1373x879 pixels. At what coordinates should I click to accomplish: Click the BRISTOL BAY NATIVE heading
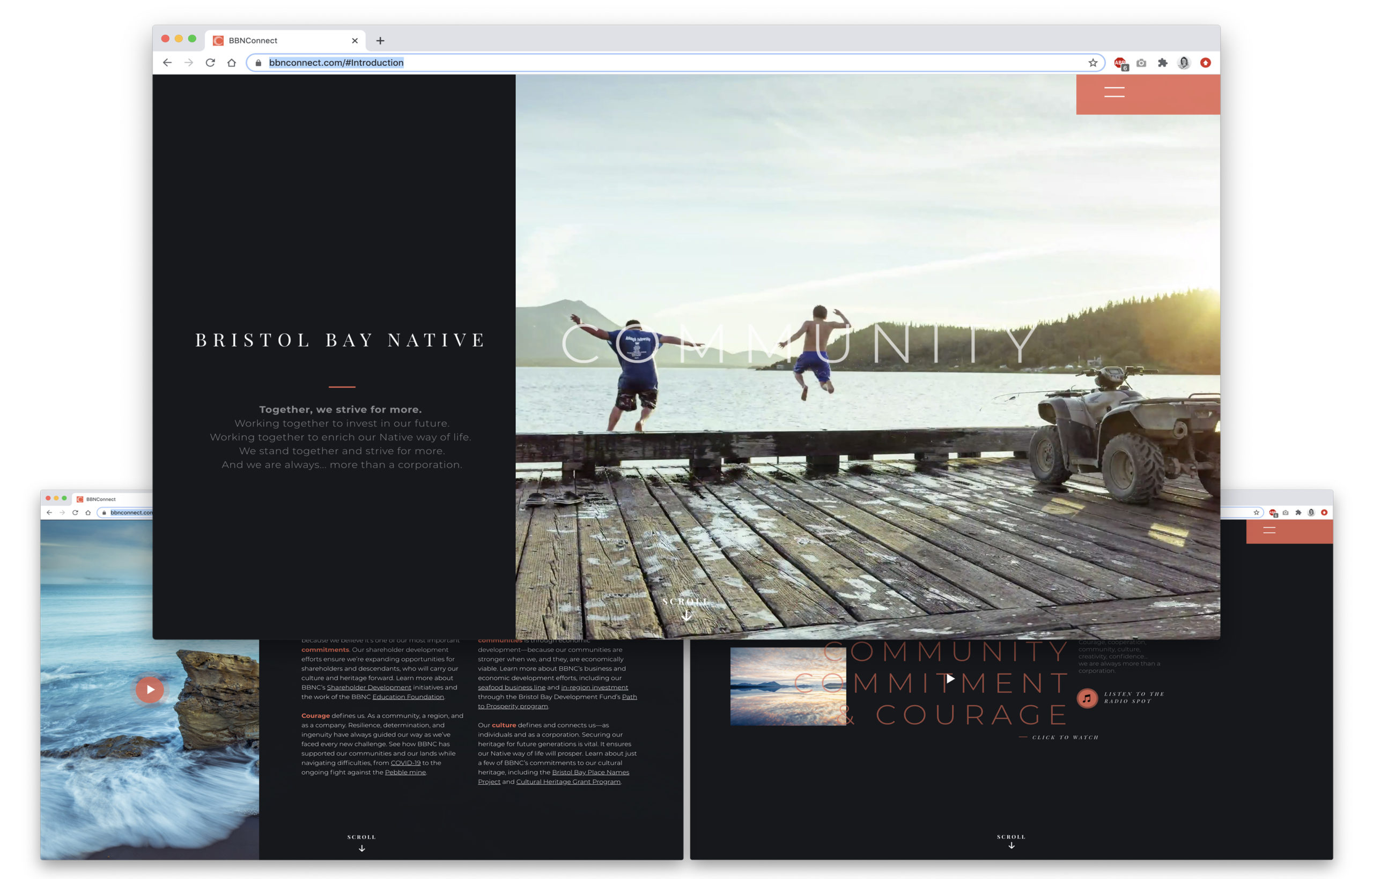point(341,340)
